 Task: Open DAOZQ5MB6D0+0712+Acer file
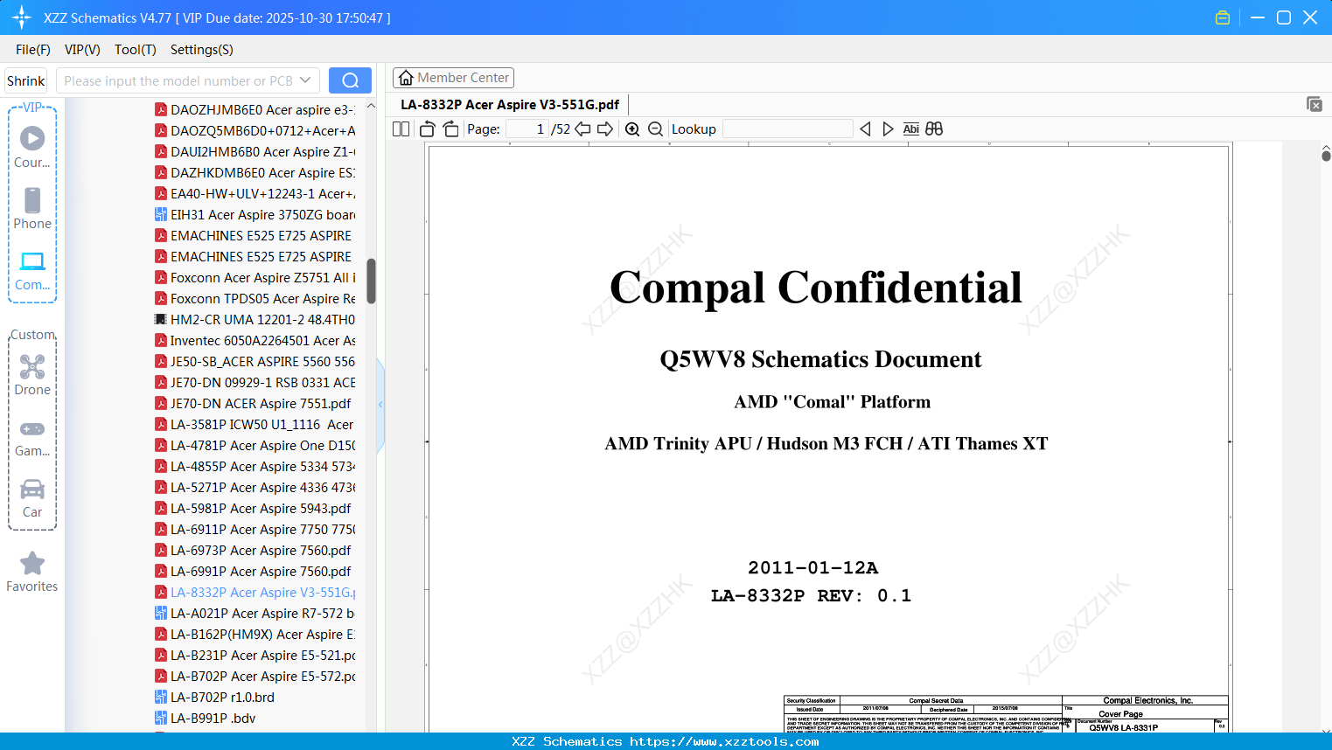coord(255,131)
